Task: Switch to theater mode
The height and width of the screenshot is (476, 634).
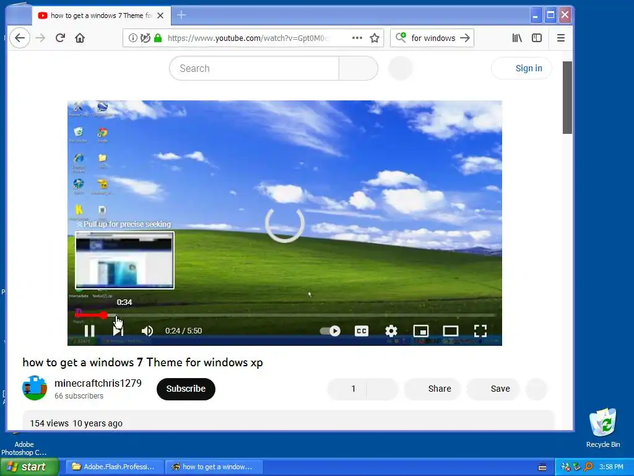Action: point(451,331)
